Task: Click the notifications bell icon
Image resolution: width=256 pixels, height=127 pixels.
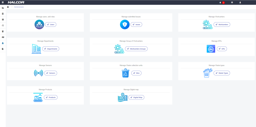Action: coord(220,2)
